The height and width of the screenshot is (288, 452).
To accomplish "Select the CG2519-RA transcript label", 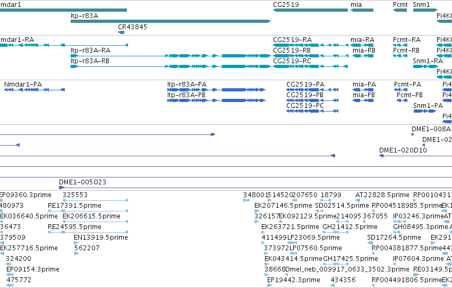I will pyautogui.click(x=292, y=40).
